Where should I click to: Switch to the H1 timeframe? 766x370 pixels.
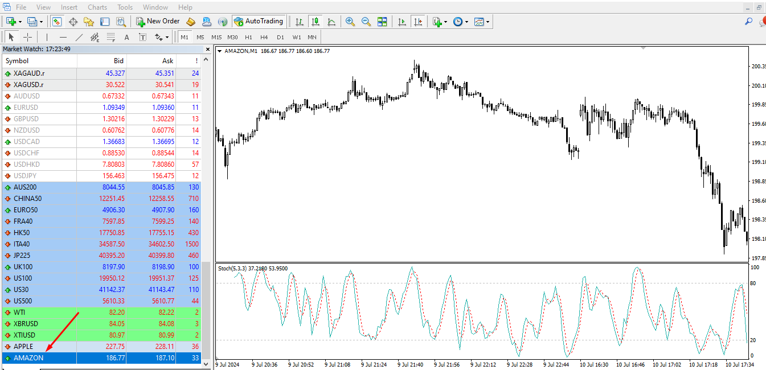click(248, 38)
